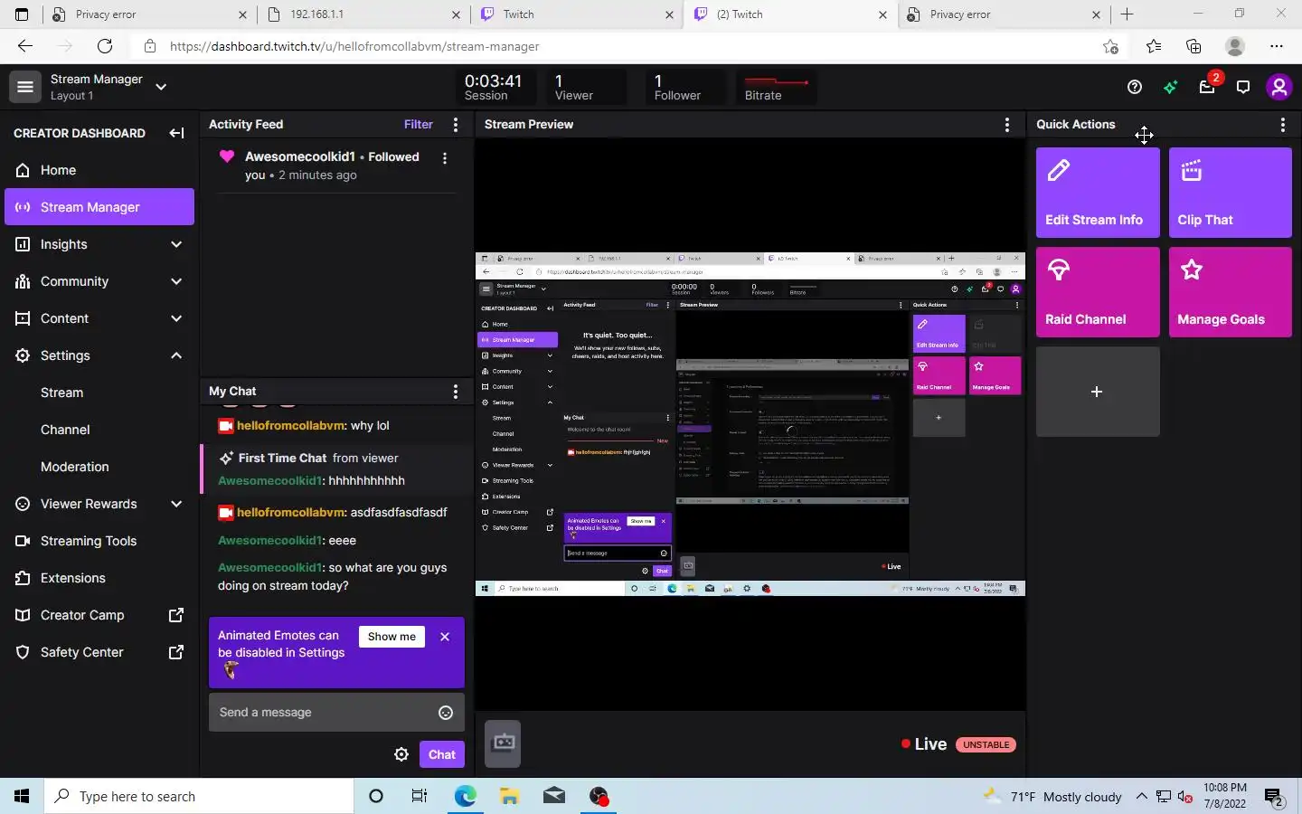The width and height of the screenshot is (1302, 814).
Task: Click the Clip That quick action tile
Action: pos(1231,193)
